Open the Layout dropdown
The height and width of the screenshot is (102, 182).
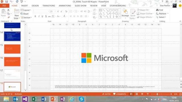[26, 10]
